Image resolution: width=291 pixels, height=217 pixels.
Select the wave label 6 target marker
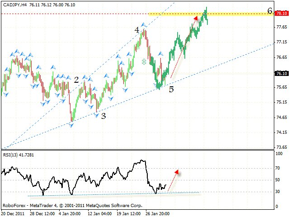click(x=270, y=11)
